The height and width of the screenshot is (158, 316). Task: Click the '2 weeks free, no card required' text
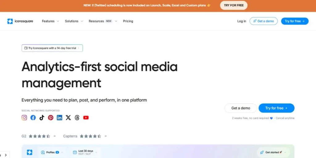point(250,118)
